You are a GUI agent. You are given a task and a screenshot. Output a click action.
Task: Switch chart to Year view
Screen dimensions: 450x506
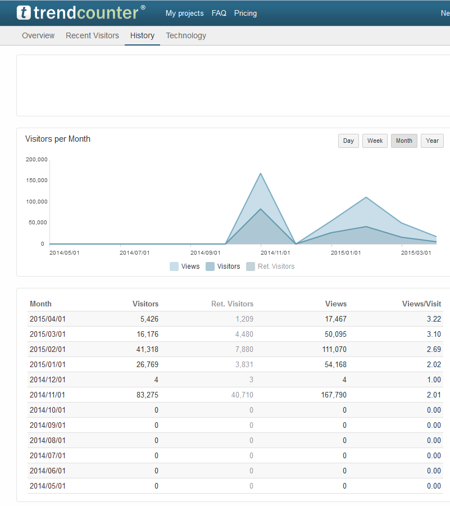pos(432,141)
